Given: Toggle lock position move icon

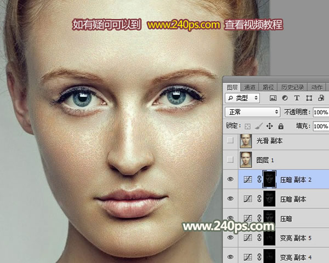Looking at the screenshot, I should point(269,126).
